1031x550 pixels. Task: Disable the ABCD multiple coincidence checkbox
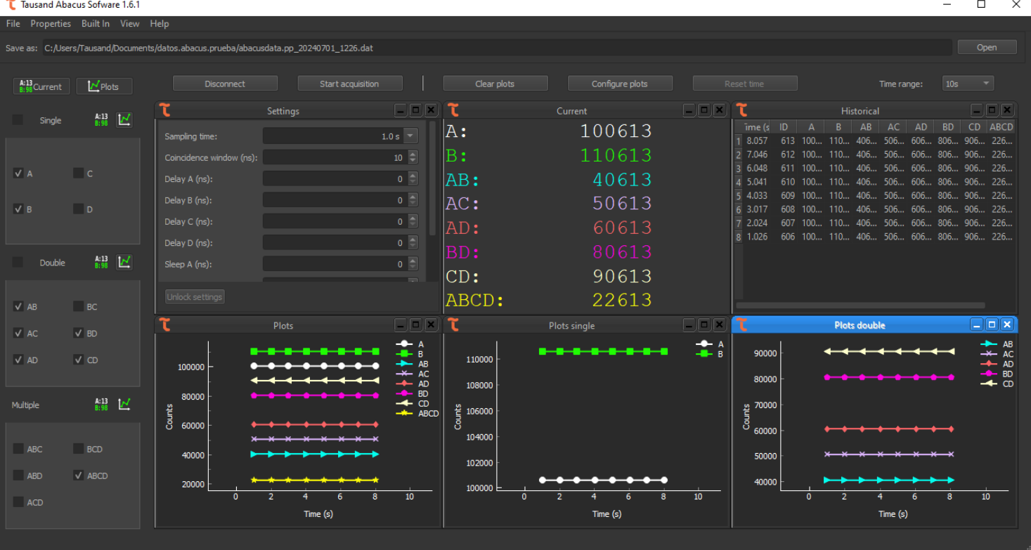(x=79, y=476)
